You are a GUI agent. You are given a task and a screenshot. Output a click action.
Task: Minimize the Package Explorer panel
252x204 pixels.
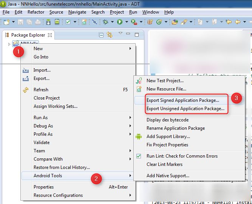pos(128,34)
